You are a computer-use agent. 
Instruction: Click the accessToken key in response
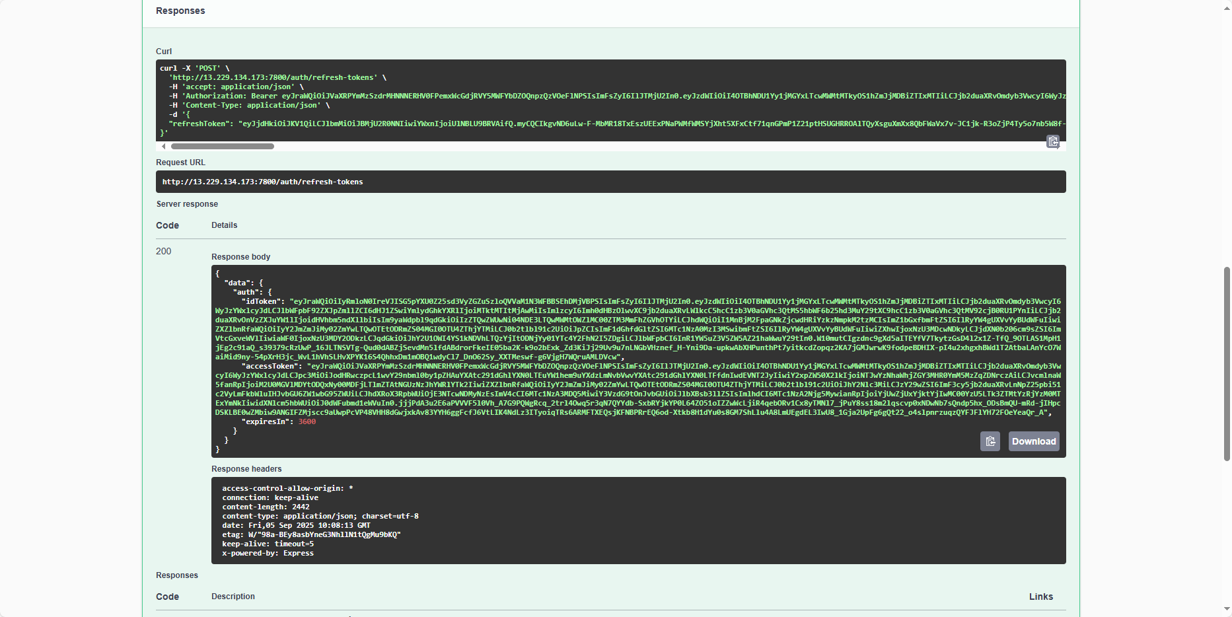pos(270,366)
